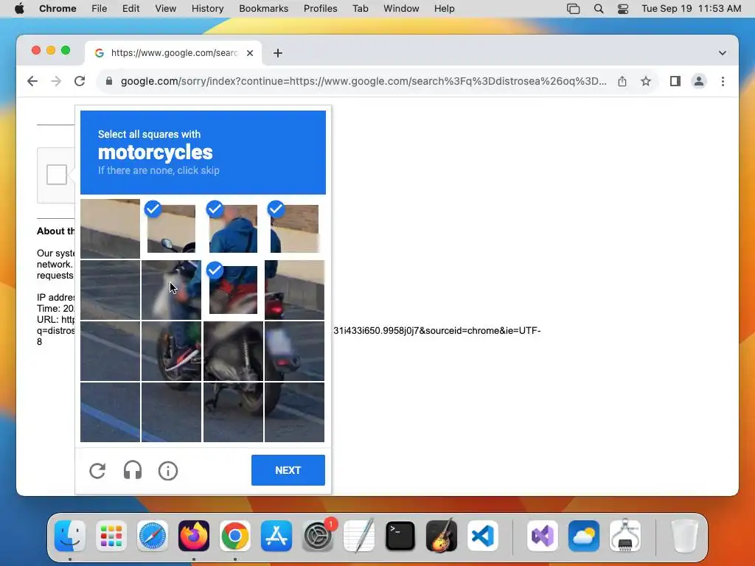Viewport: 755px width, 566px height.
Task: Click the NEXT button
Action: pyautogui.click(x=288, y=470)
